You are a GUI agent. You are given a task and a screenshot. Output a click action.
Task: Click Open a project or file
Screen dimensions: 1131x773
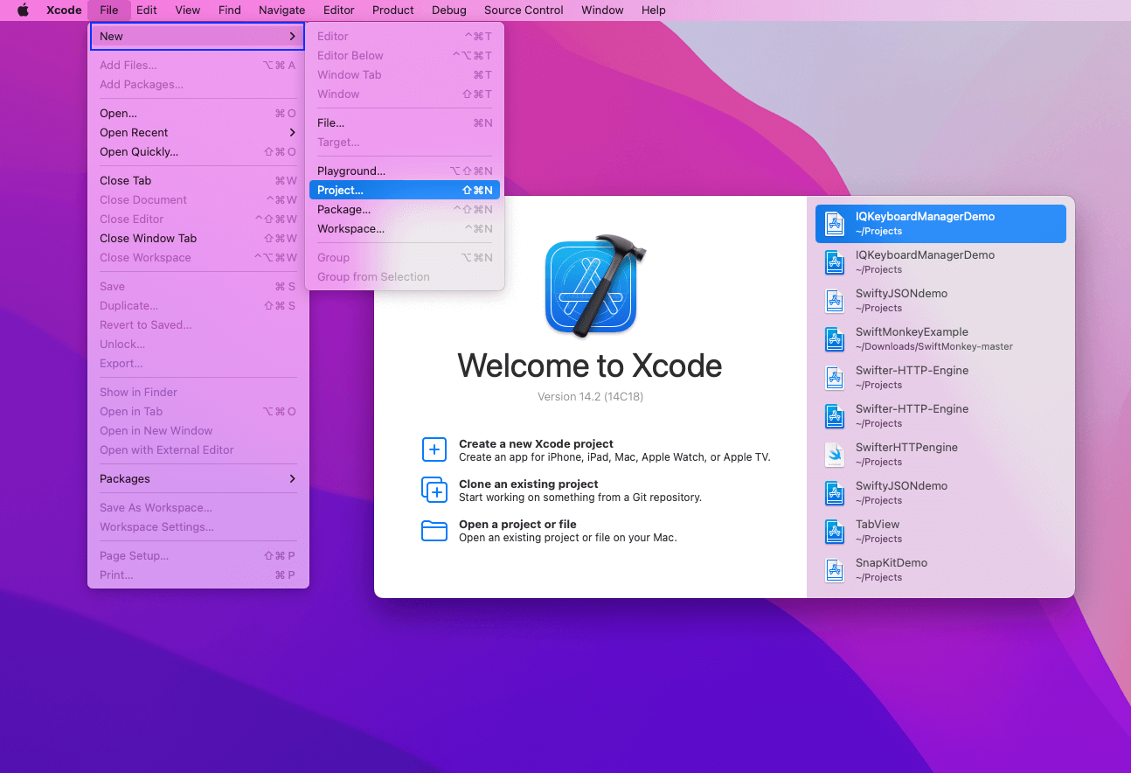pos(517,525)
